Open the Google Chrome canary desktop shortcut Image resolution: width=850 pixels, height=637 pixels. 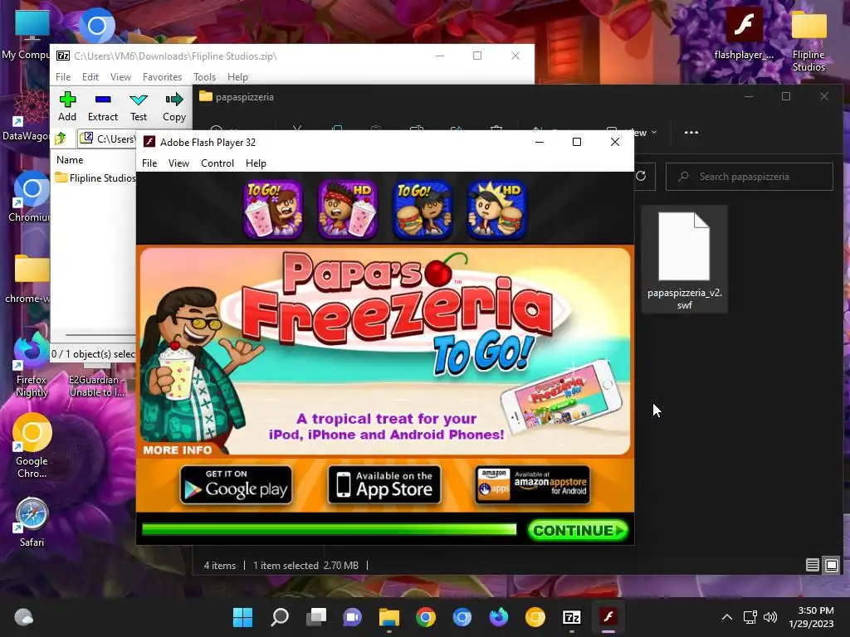coord(32,446)
